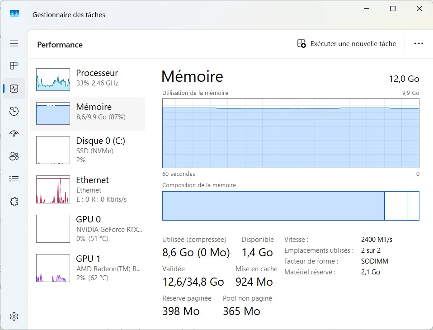
Task: Click the Ethernet mini graph thumbnail
Action: (53, 189)
